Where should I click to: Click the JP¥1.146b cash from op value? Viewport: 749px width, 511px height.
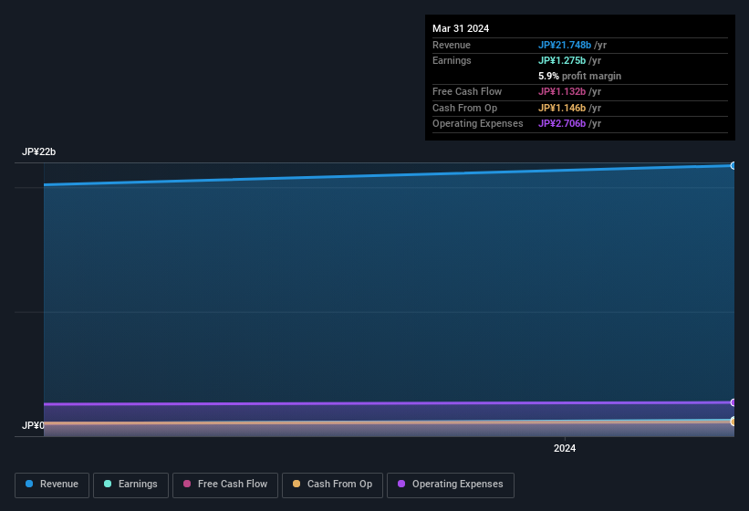tap(562, 108)
